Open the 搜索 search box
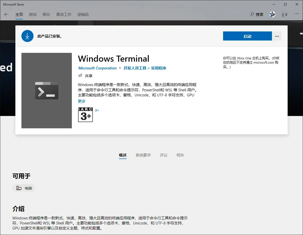 [x=257, y=14]
